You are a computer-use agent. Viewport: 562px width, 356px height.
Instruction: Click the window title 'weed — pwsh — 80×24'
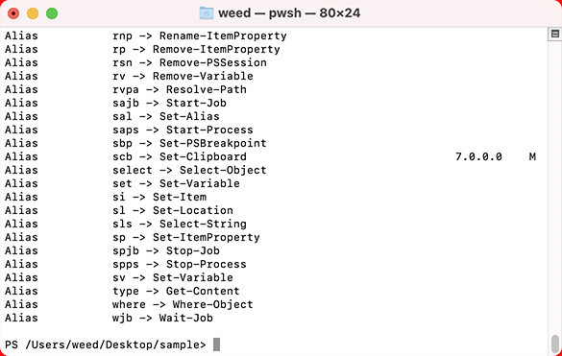click(289, 13)
